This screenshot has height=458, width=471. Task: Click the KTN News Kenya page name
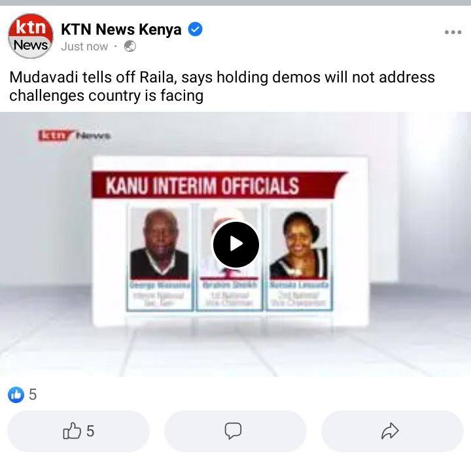121,29
